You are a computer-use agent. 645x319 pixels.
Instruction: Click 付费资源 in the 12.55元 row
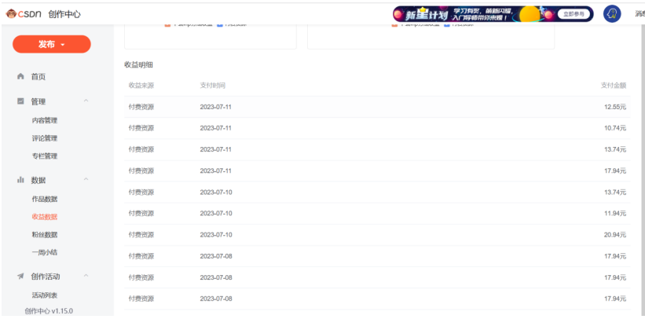pos(141,107)
